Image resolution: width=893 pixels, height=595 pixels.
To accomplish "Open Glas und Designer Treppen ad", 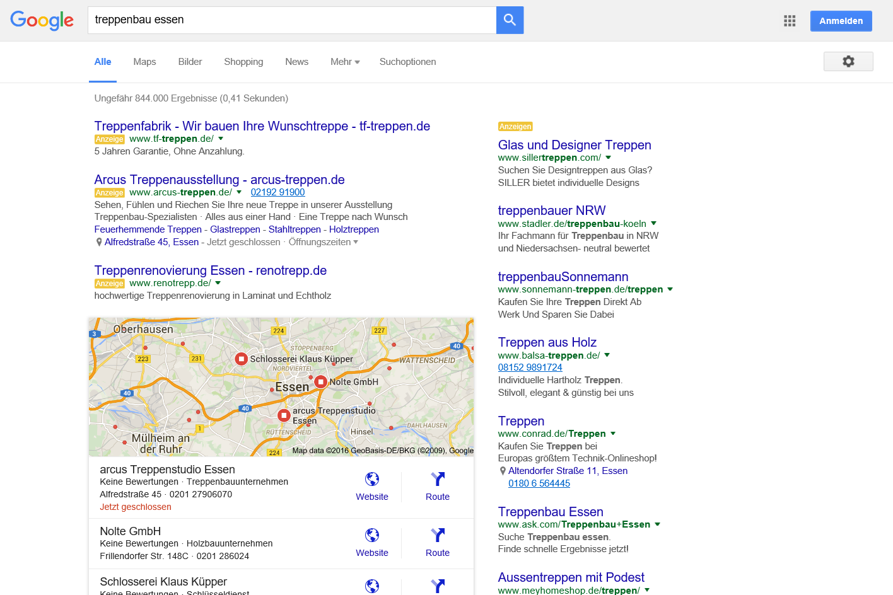I will (x=575, y=145).
